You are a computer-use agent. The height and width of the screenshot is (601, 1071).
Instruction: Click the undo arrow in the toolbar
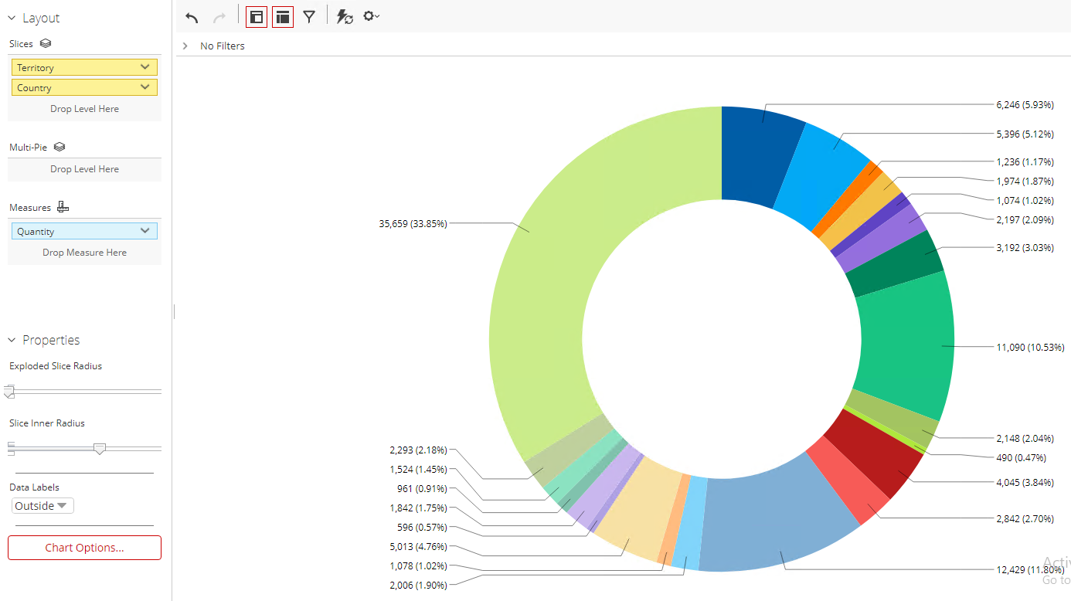192,17
